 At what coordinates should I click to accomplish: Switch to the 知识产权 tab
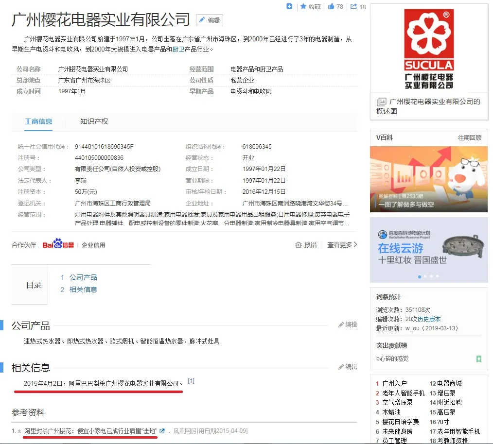94,121
